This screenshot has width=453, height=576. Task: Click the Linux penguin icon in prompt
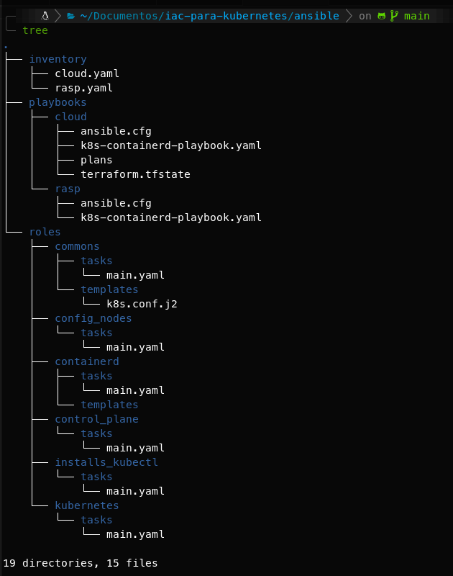tap(45, 16)
